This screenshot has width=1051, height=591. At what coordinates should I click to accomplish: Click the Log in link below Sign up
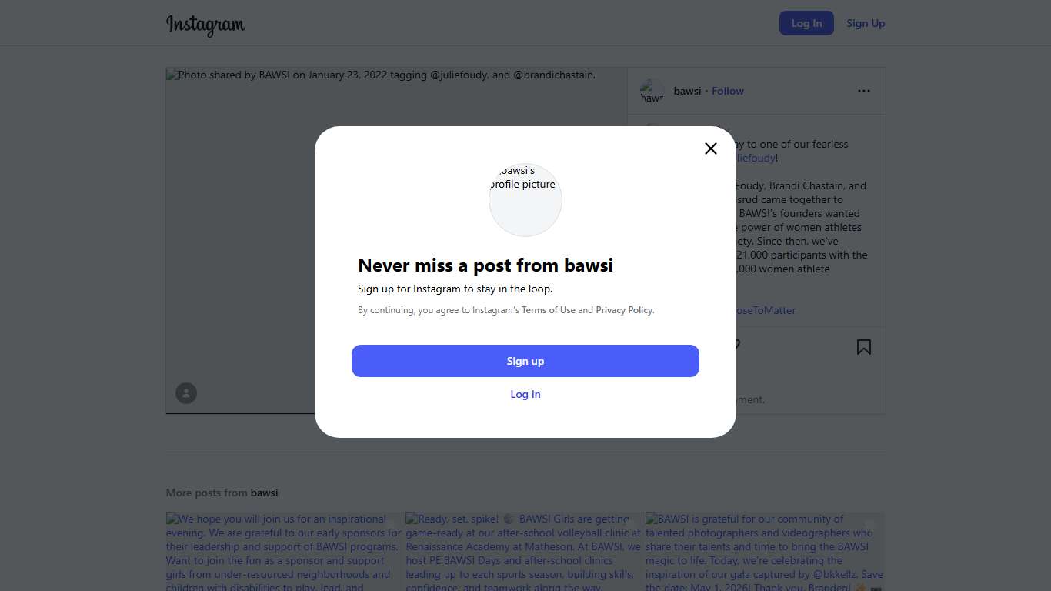(x=525, y=394)
